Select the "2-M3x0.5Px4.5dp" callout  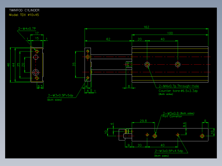(x=169, y=151)
